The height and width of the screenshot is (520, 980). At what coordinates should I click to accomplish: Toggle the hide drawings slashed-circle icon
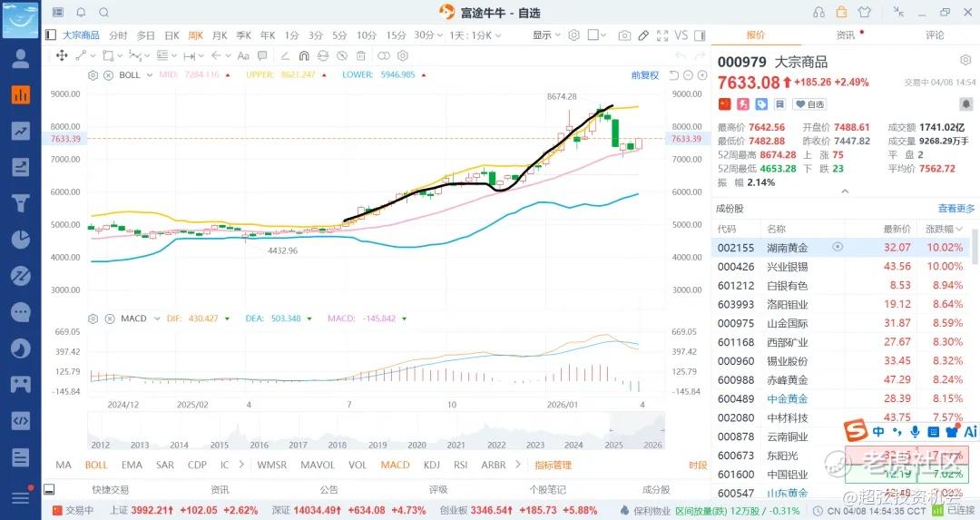342,55
